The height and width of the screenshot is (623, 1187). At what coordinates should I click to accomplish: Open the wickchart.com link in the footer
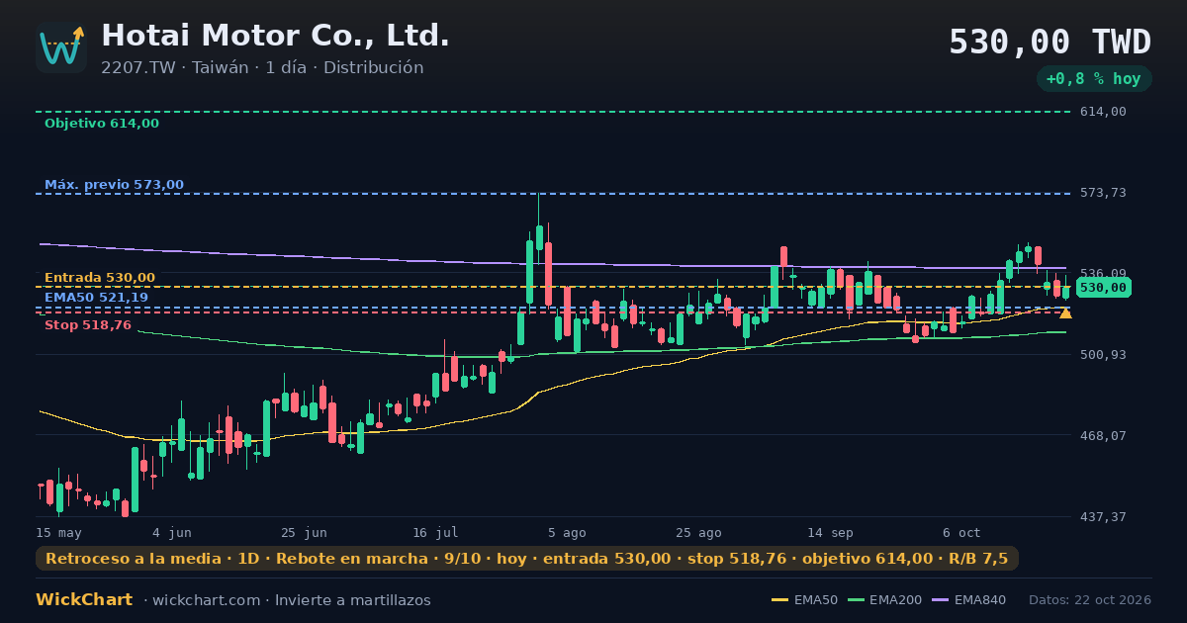(x=206, y=600)
